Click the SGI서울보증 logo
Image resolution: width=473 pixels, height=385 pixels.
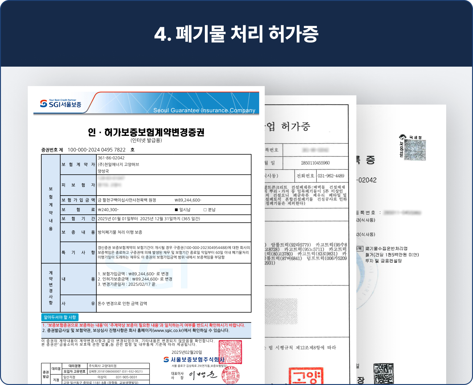(61, 104)
